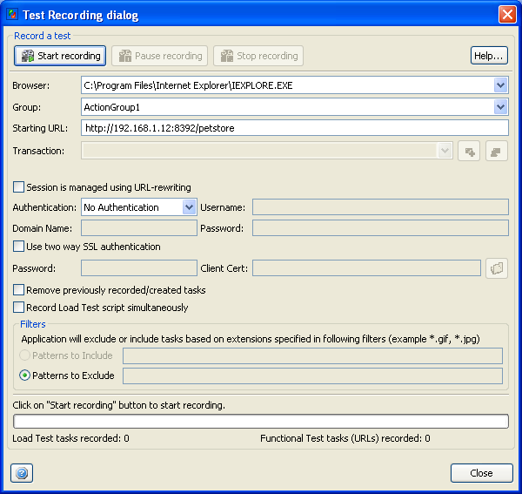This screenshot has height=494, width=522.
Task: Click the application icon in title bar
Action: (11, 15)
